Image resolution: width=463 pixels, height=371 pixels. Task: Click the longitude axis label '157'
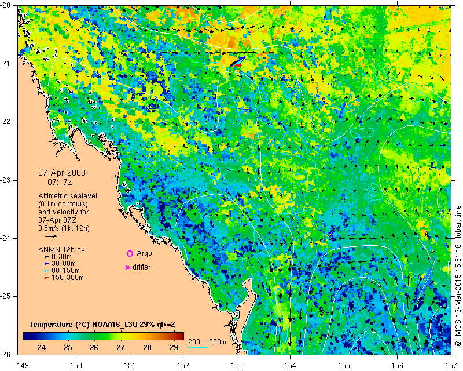[x=451, y=366]
